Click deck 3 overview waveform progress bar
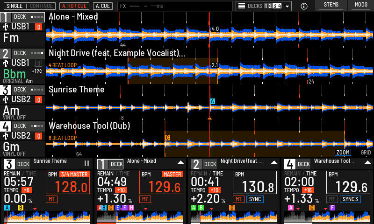This screenshot has width=374, height=224. point(47,217)
